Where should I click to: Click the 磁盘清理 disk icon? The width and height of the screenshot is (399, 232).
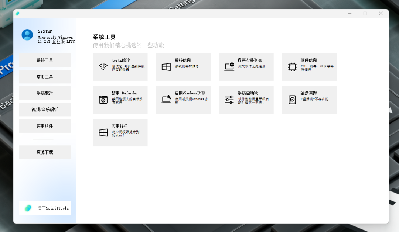point(292,100)
